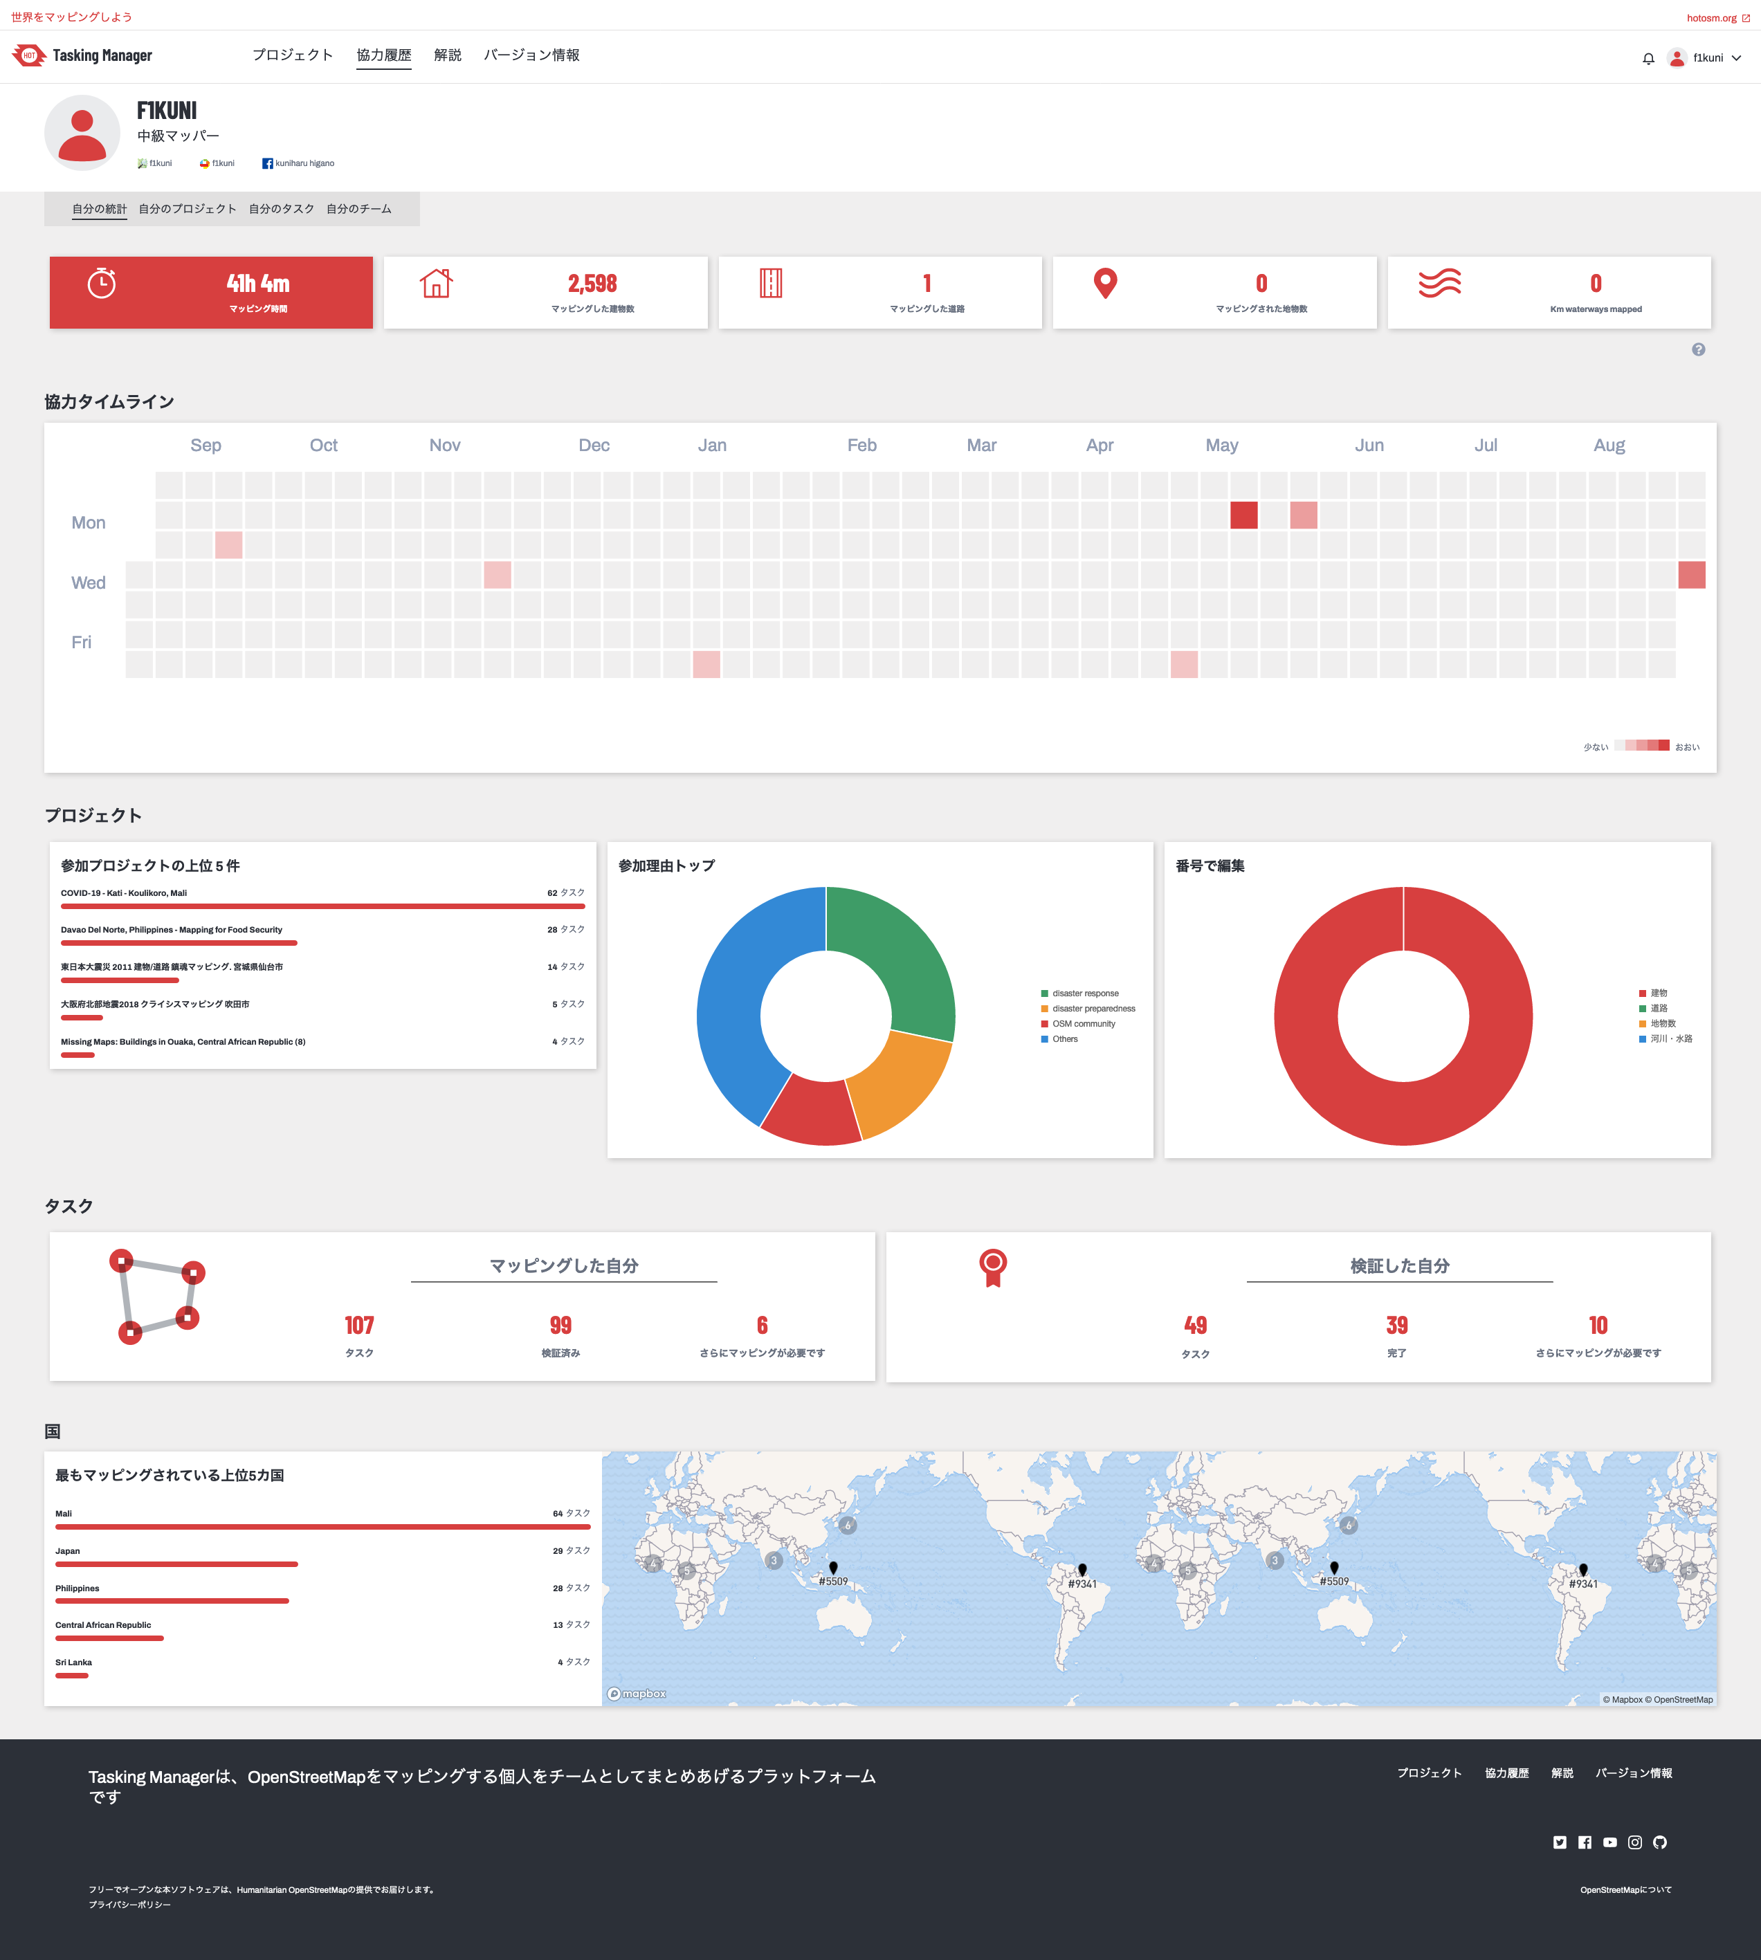This screenshot has width=1761, height=1960.
Task: Open the YouTube icon in footer
Action: (1610, 1842)
